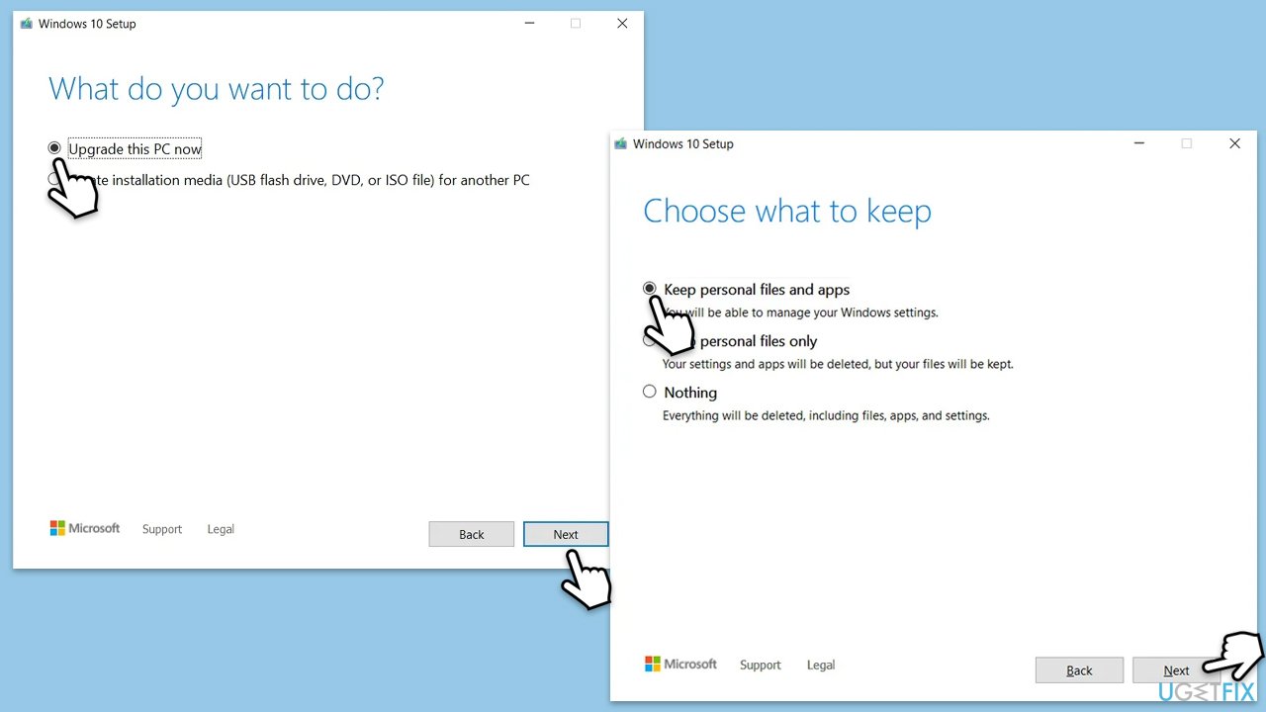Click Back in Choose what to keep window
This screenshot has width=1266, height=712.
[1079, 670]
